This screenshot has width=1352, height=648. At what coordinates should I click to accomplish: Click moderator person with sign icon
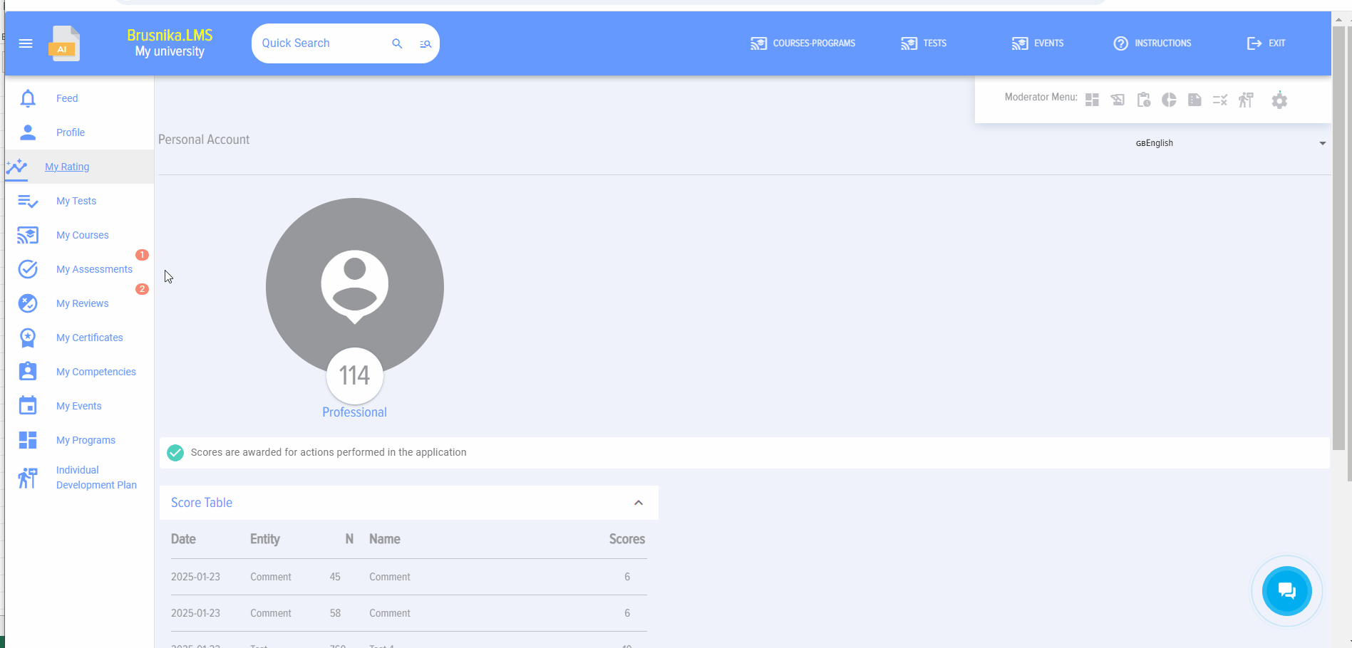[1246, 100]
